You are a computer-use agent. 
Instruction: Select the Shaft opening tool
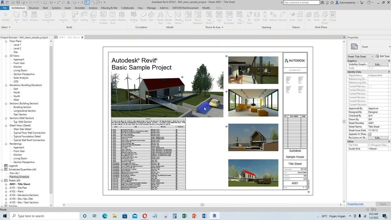pyautogui.click(x=257, y=16)
